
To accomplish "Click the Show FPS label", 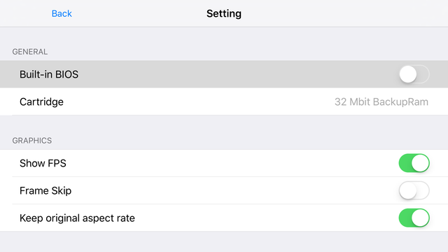I will pyautogui.click(x=43, y=163).
